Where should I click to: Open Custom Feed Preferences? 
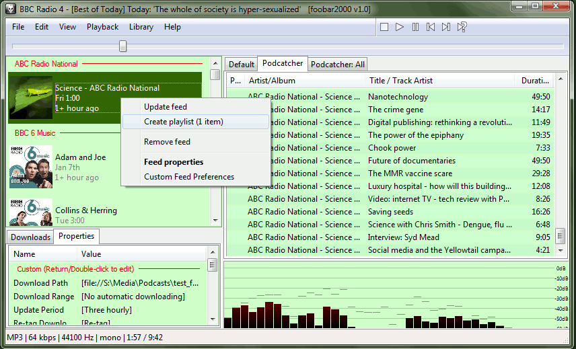pos(196,177)
